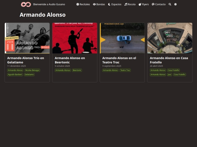
Task: Open the Rocola menu item
Action: [x=130, y=4]
